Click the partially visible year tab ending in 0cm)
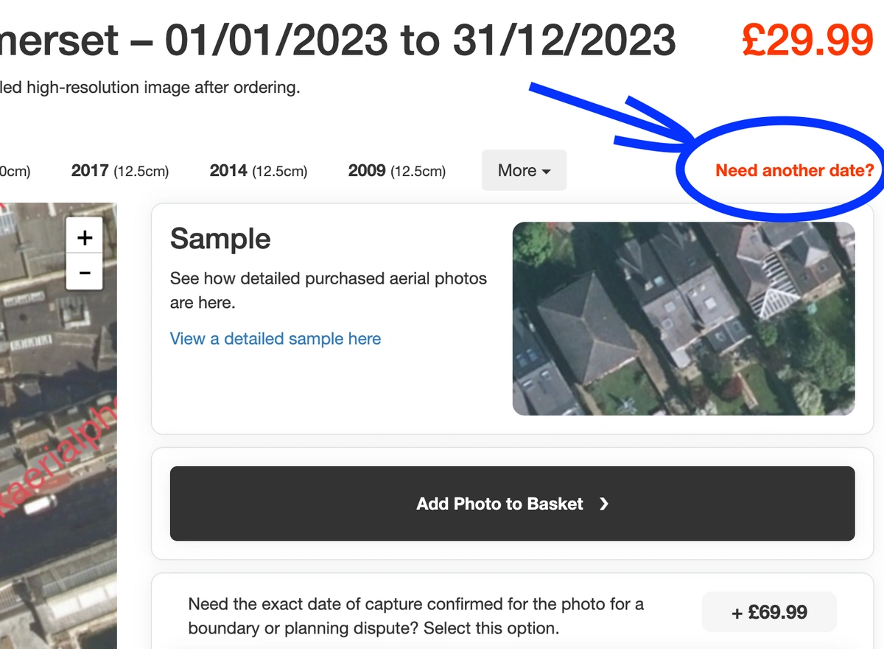 pos(15,171)
